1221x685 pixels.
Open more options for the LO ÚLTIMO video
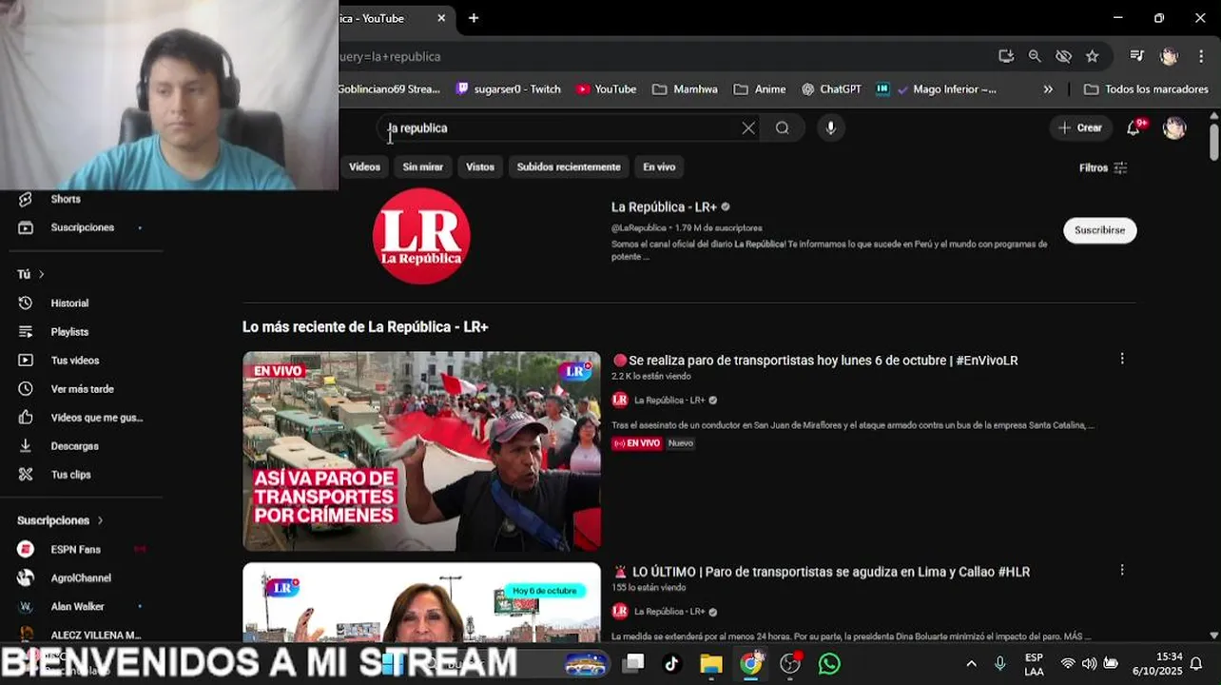pos(1122,570)
